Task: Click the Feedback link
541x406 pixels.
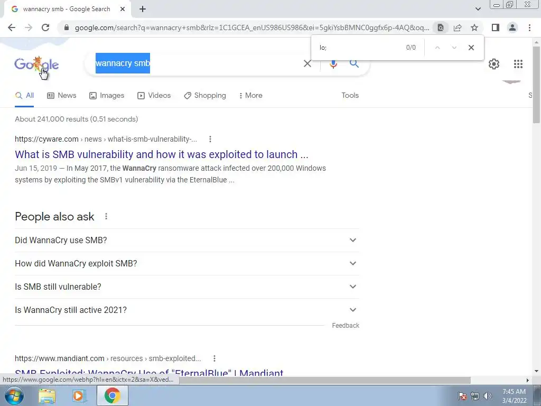Action: (346, 326)
